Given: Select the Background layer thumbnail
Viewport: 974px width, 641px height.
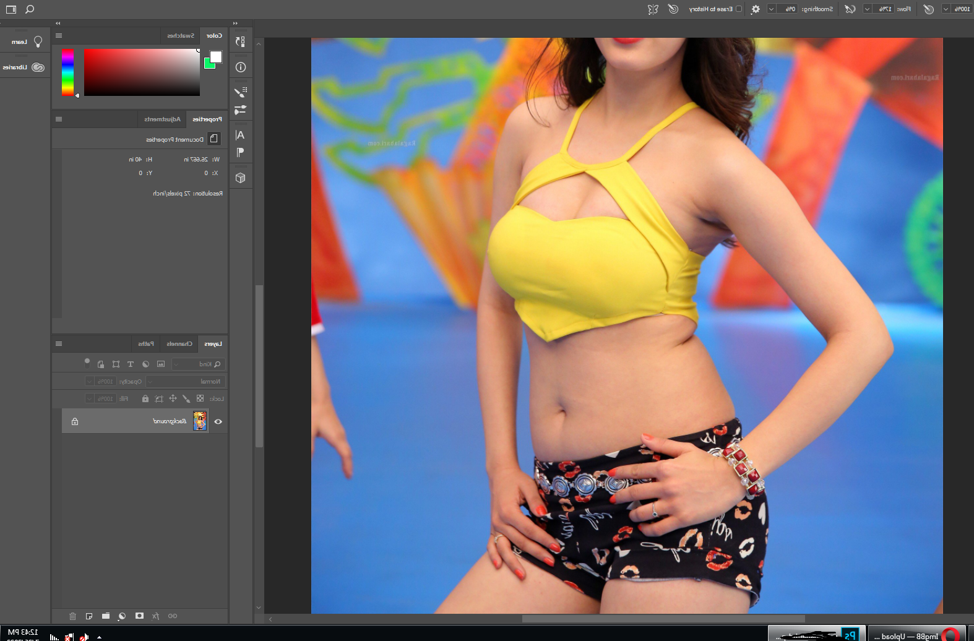Looking at the screenshot, I should pos(200,421).
